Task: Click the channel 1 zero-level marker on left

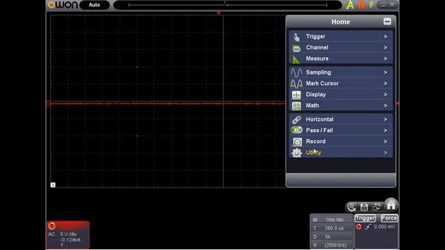Action: (x=48, y=103)
